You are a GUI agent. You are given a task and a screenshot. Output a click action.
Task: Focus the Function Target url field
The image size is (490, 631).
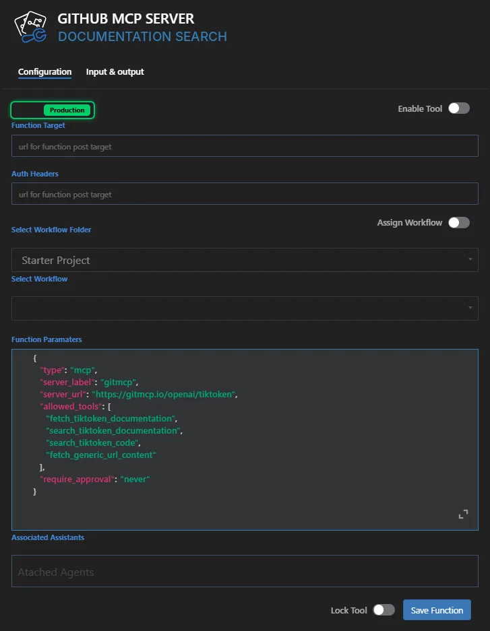coord(245,146)
